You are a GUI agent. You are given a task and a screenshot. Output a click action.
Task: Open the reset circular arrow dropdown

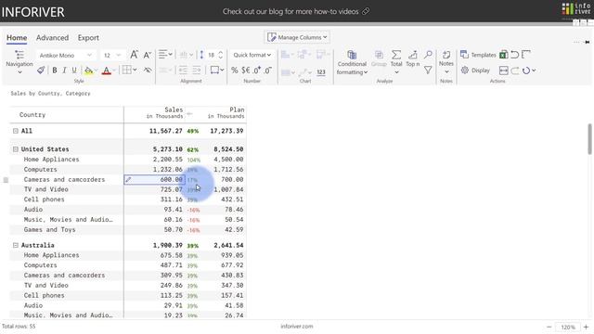[529, 71]
